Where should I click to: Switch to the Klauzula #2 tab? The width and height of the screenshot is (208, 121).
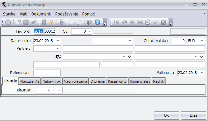[30, 81]
